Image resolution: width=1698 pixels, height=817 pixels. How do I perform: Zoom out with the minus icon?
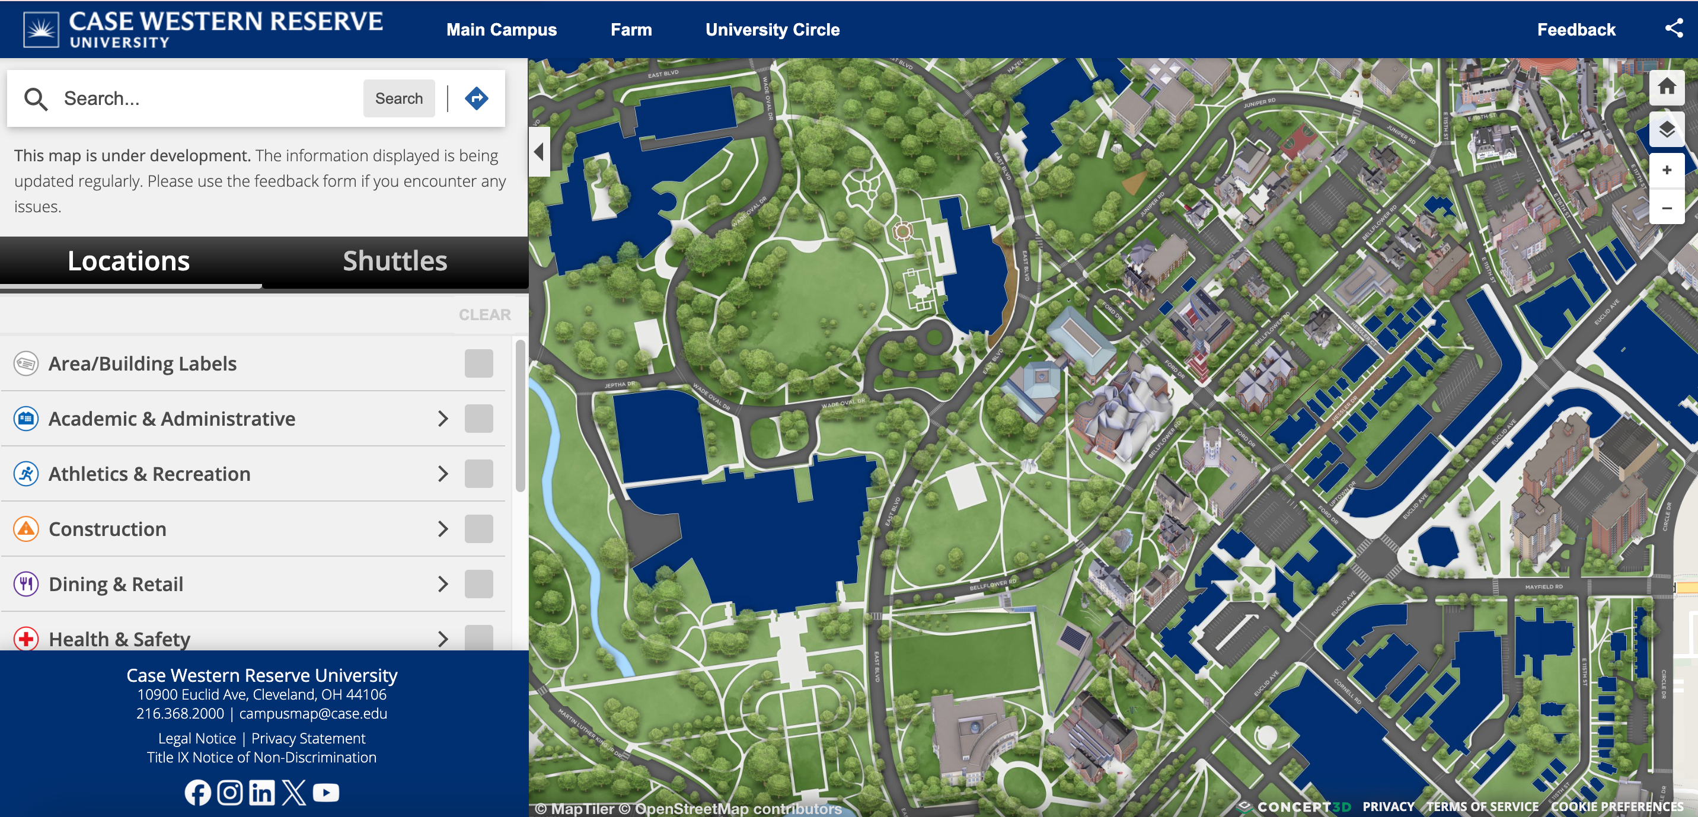pyautogui.click(x=1667, y=208)
